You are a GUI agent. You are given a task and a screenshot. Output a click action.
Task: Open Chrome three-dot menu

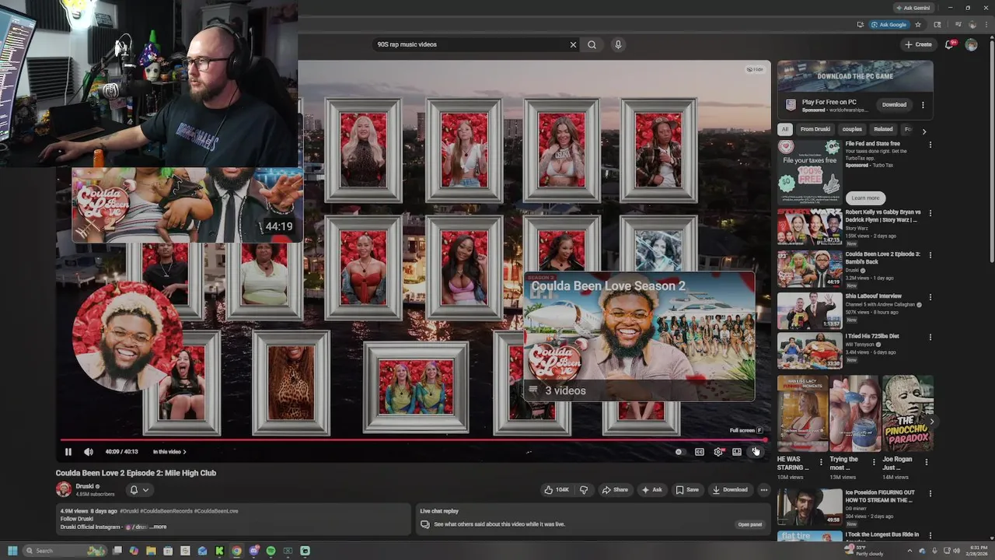coord(987,24)
